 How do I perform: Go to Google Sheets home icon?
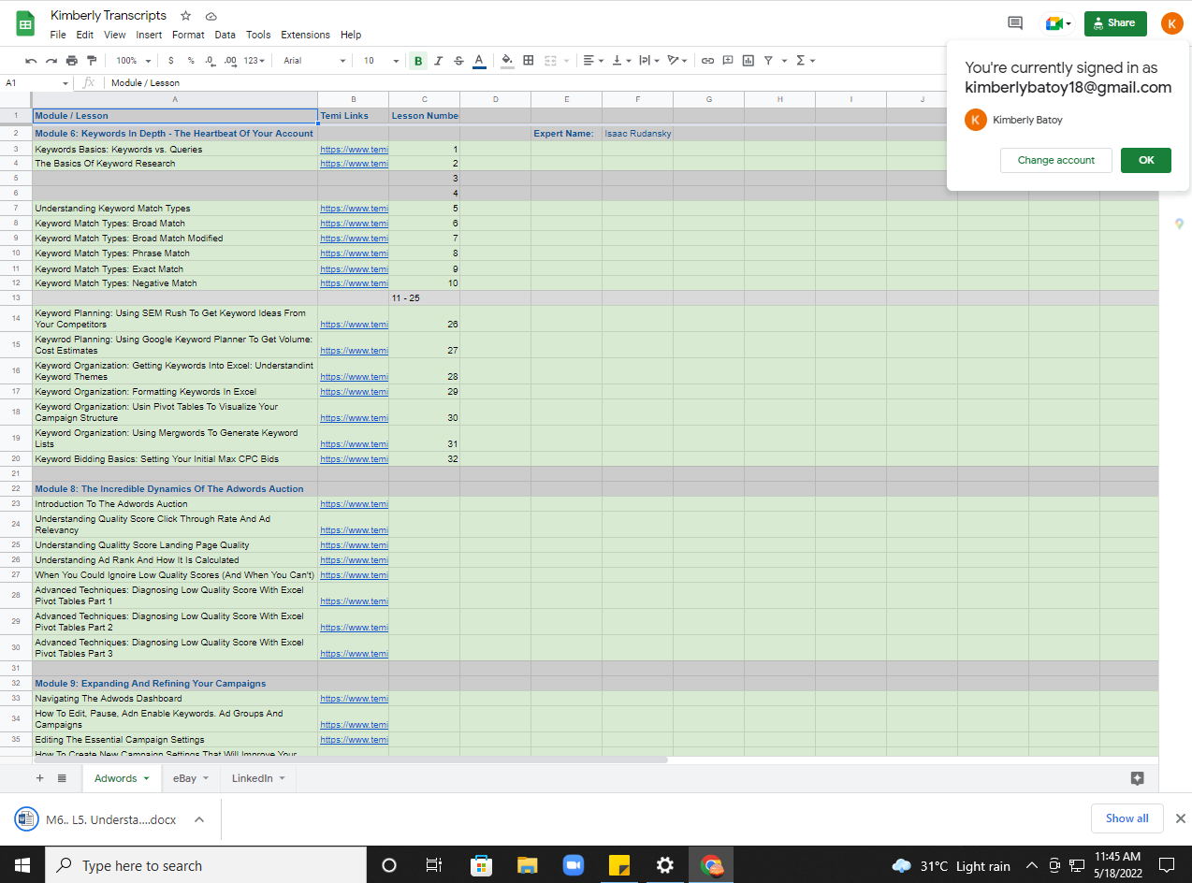pos(25,23)
